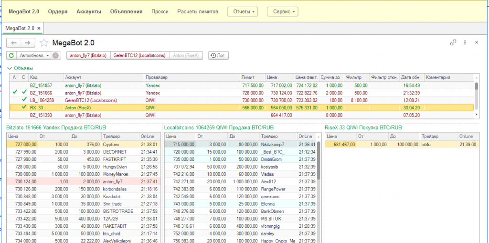Open the Автообновл. dropdown
This screenshot has width=489, height=243.
pos(34,55)
